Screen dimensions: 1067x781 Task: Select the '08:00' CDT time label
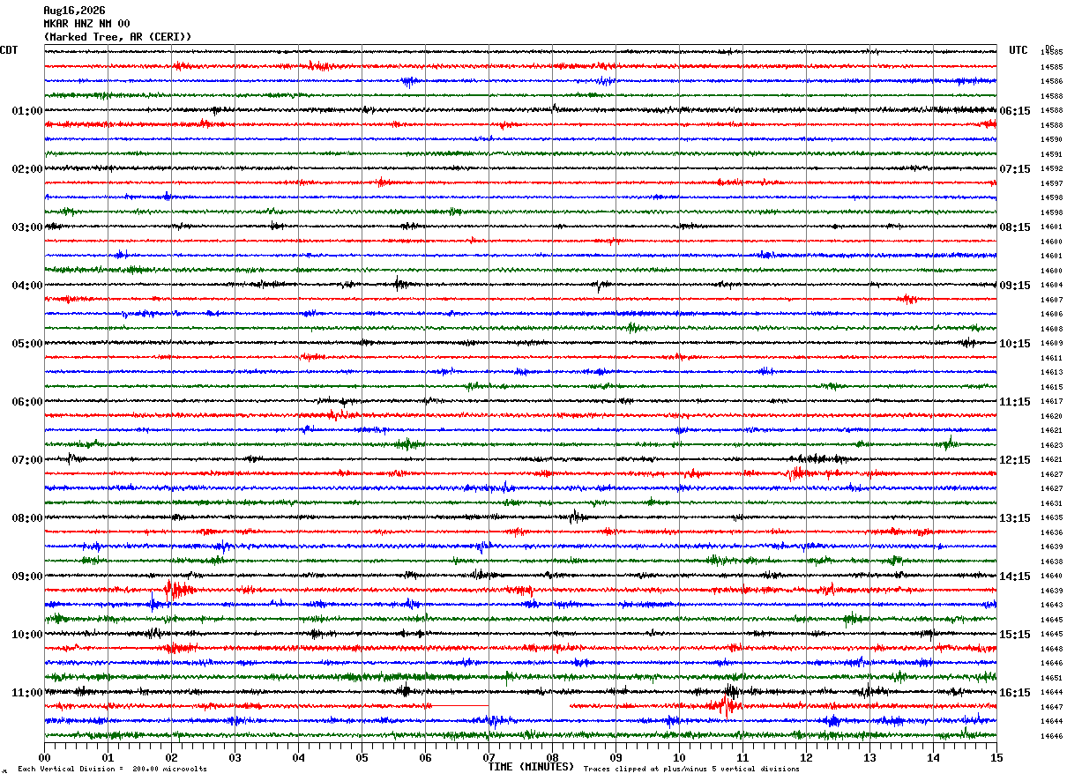pyautogui.click(x=27, y=518)
